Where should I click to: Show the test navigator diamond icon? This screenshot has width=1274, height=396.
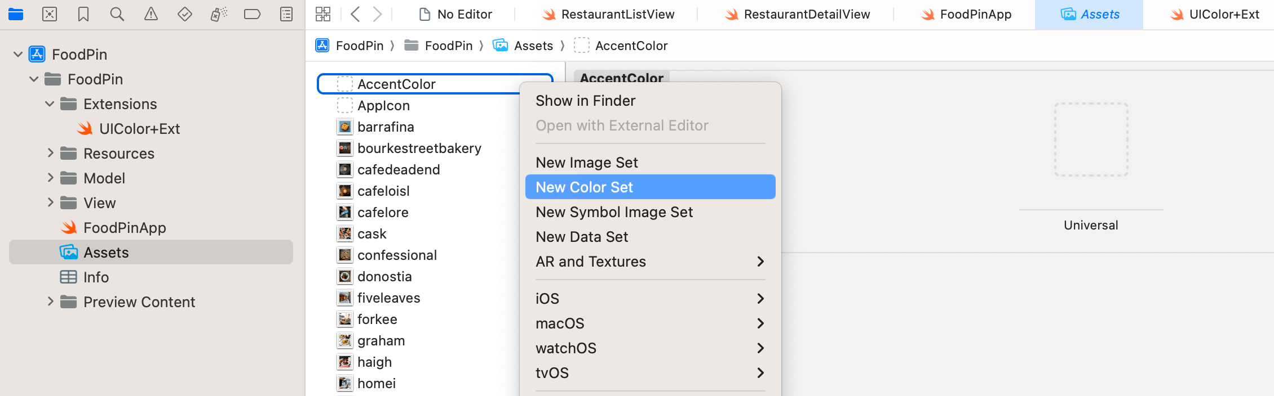(x=185, y=14)
